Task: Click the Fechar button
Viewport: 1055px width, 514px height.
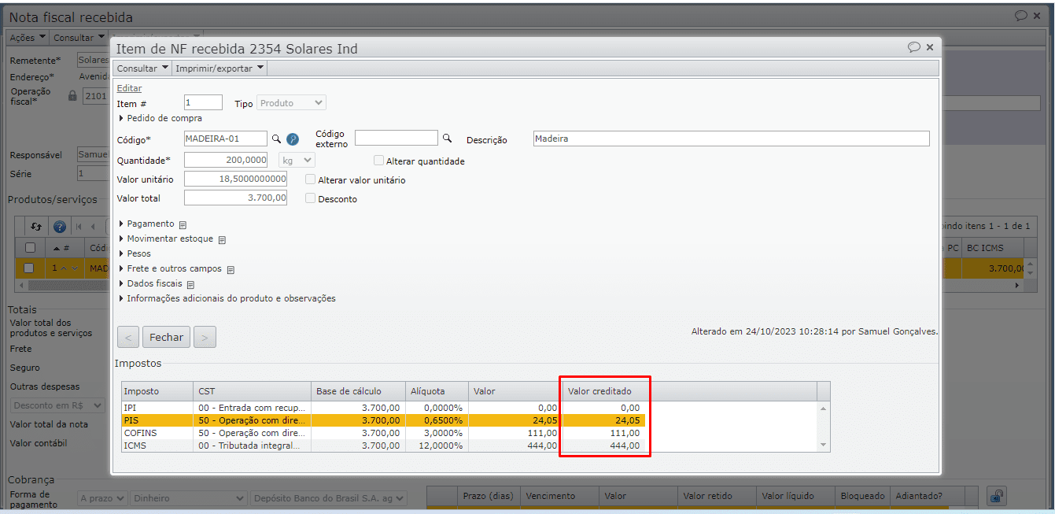Action: 166,337
